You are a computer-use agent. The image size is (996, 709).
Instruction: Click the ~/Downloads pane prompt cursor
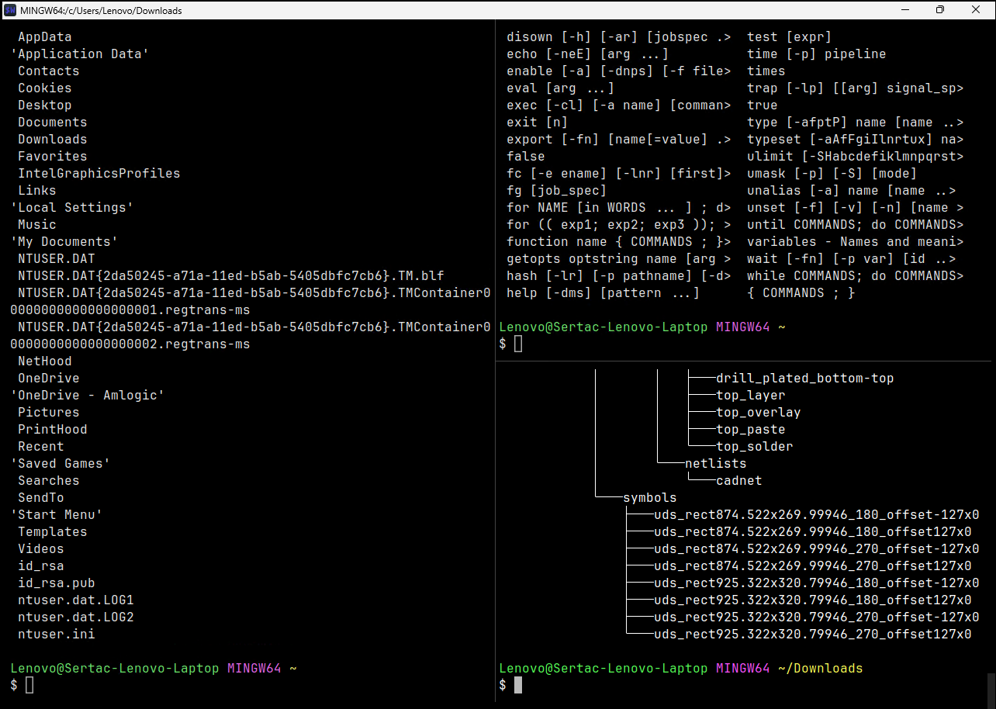[x=518, y=685]
